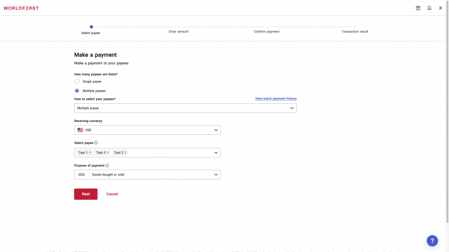The width and height of the screenshot is (449, 252).
Task: Click the Test 2 payee tag
Action: tap(120, 153)
